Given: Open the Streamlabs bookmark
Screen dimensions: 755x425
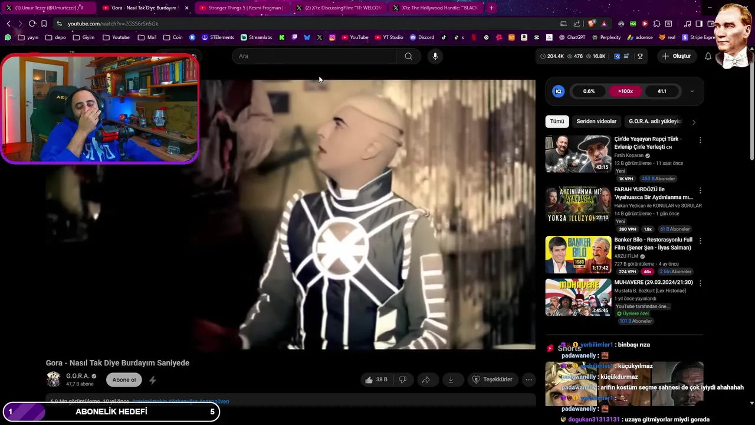Looking at the screenshot, I should 256,37.
